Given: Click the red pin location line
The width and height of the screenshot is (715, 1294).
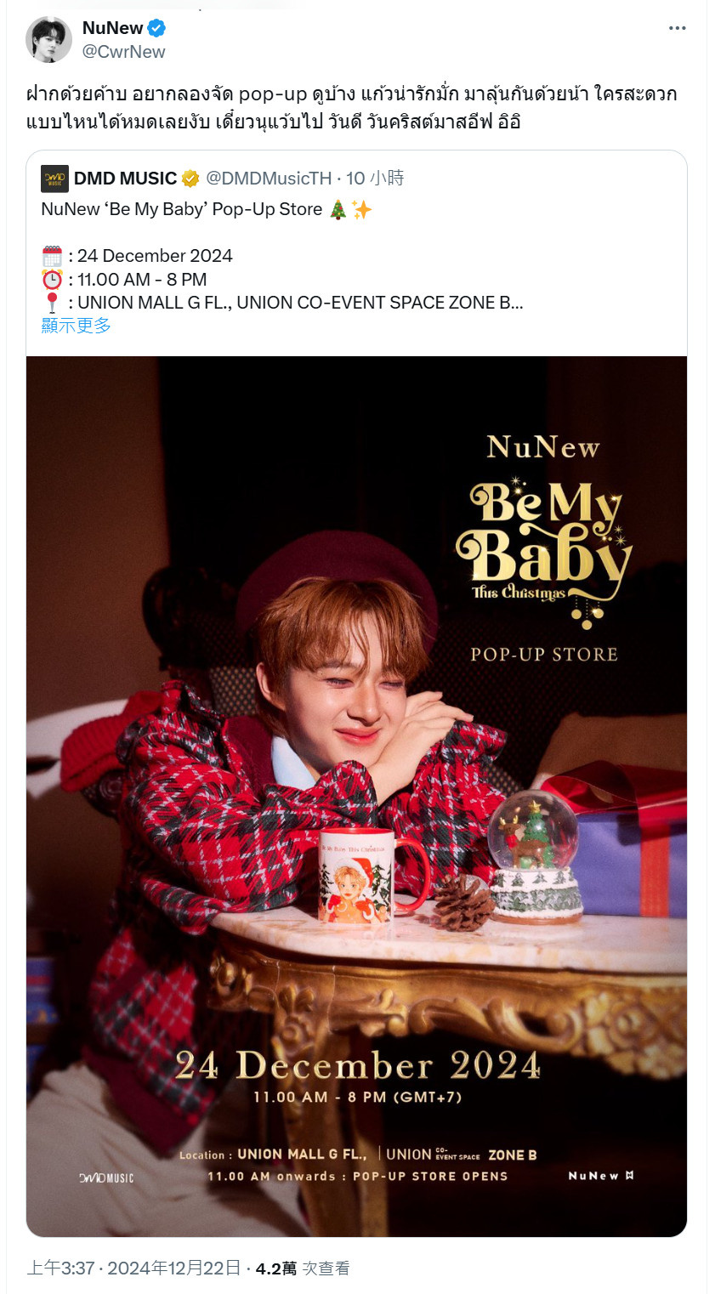Looking at the screenshot, I should pos(282,303).
